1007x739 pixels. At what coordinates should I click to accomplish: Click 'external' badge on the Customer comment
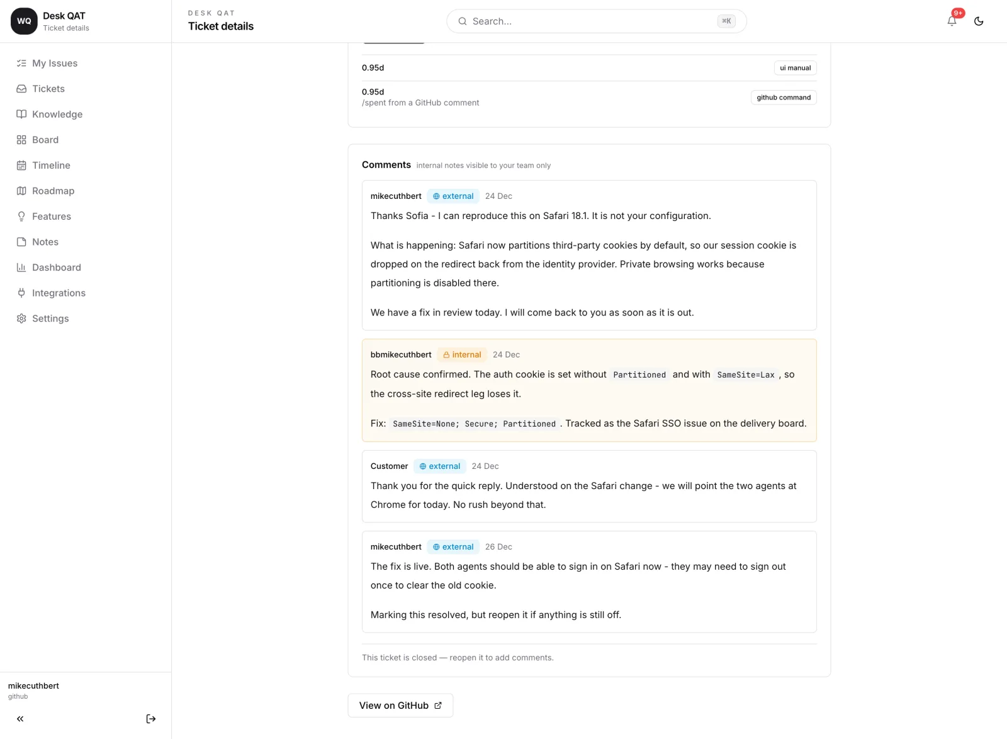440,466
